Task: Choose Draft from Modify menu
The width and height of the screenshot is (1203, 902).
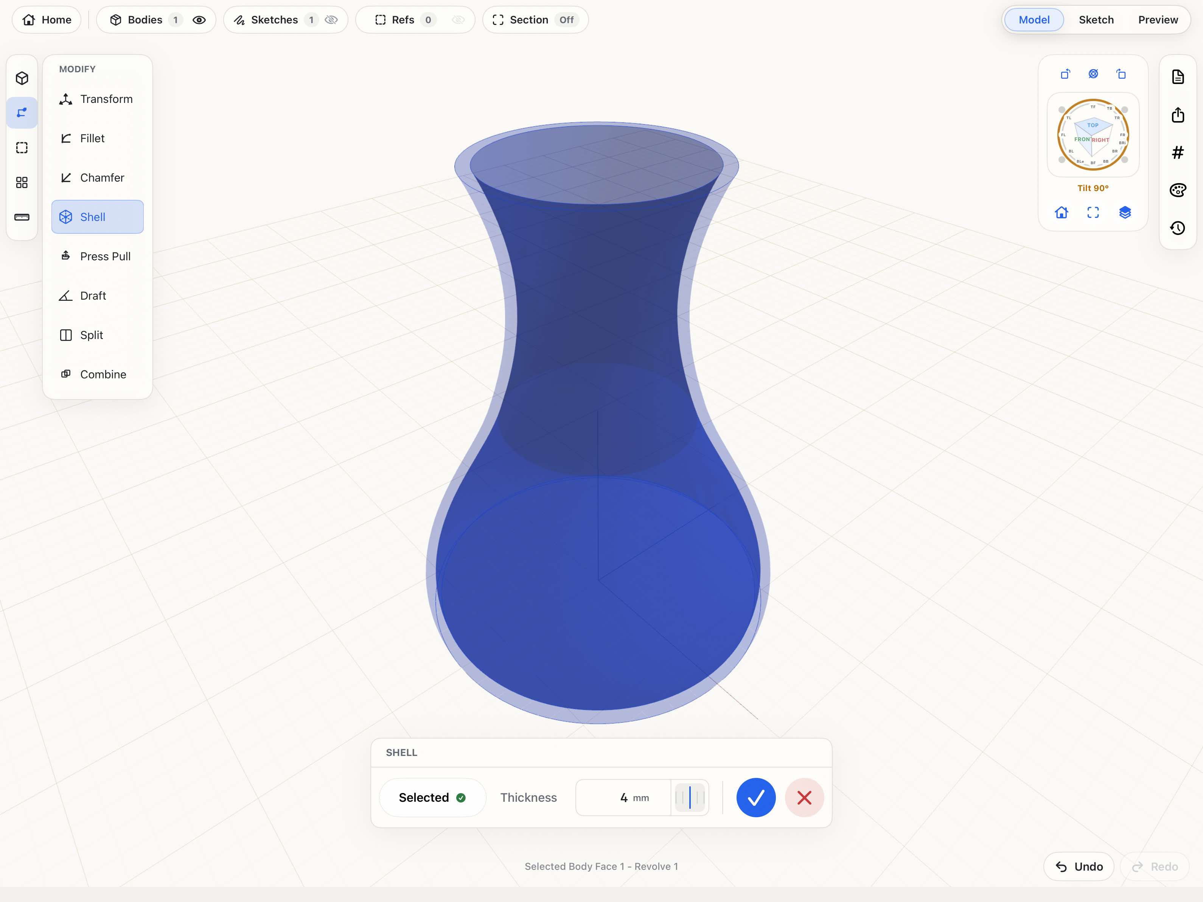Action: (x=97, y=295)
